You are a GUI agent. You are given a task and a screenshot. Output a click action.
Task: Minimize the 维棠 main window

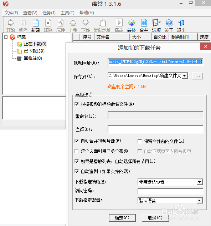[181, 3]
